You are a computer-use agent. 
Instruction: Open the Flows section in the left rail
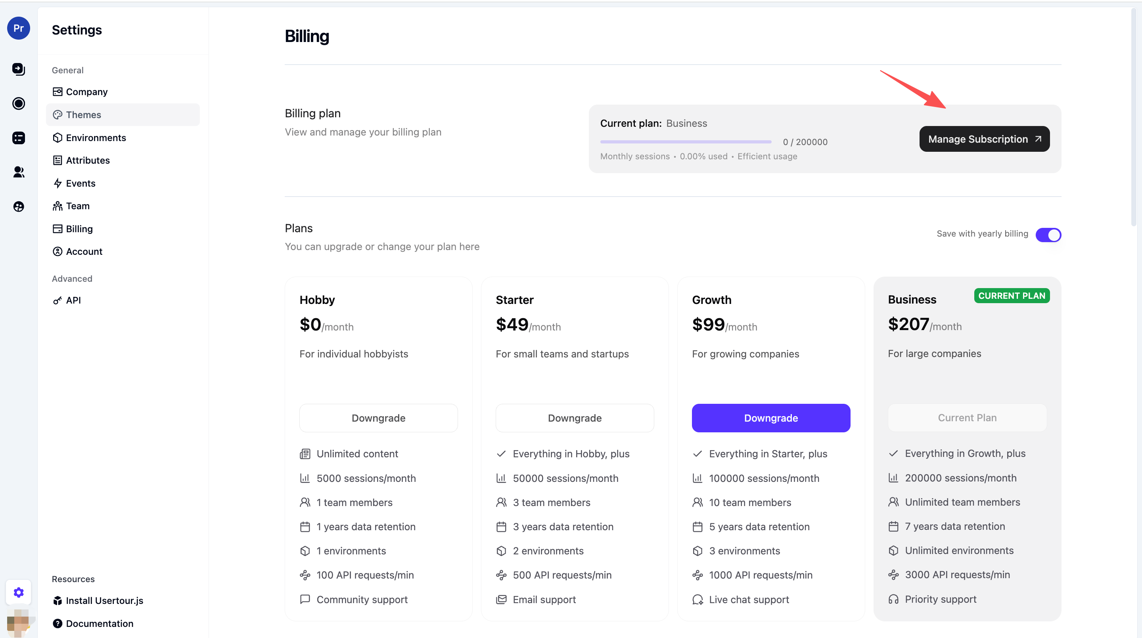[x=19, y=69]
